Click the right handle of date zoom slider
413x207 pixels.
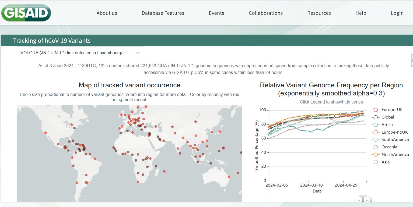[367, 200]
